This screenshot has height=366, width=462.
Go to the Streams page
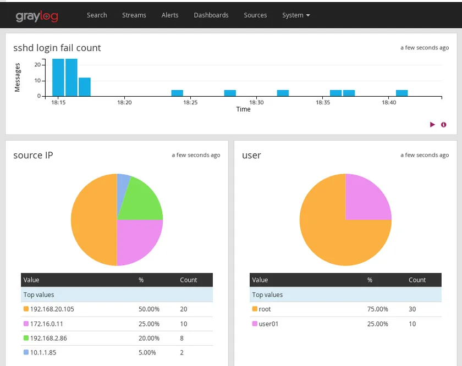coord(134,15)
